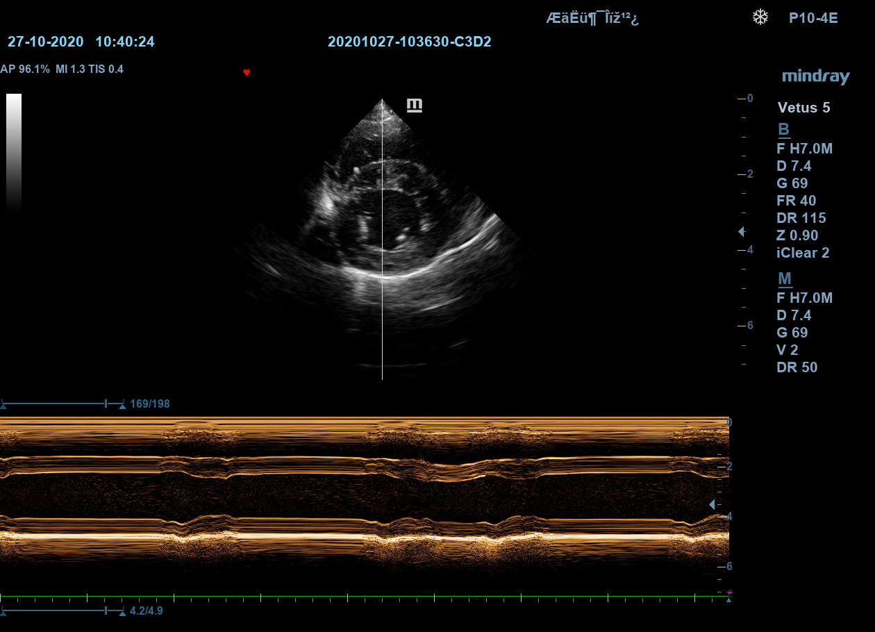
Task: Click the iClear 2 setting
Action: click(803, 253)
